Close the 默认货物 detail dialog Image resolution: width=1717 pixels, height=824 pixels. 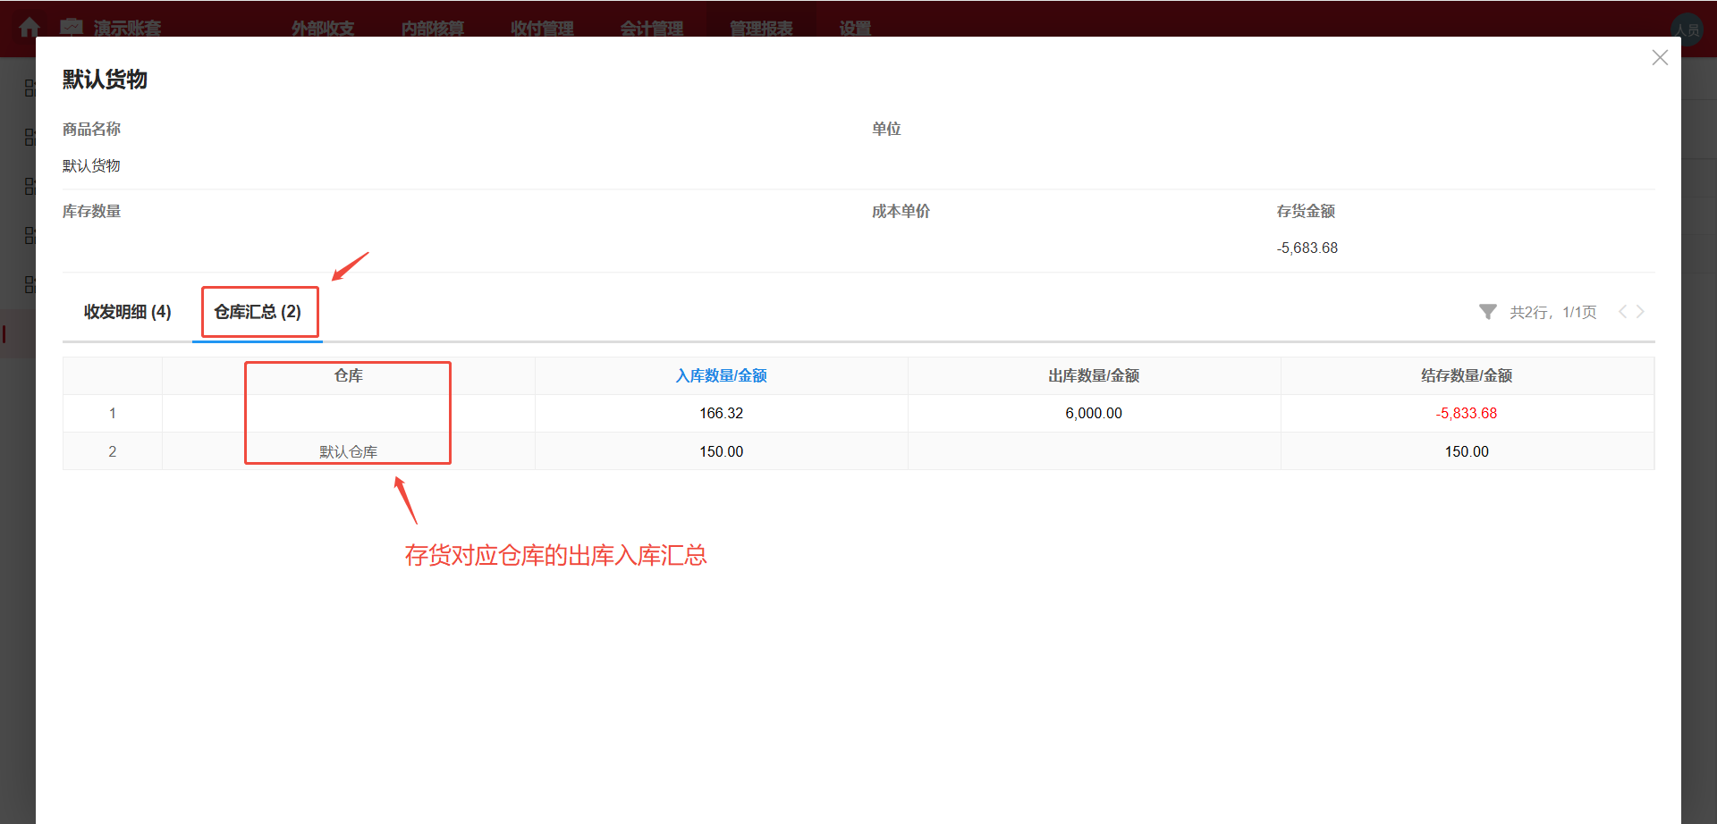1660,57
